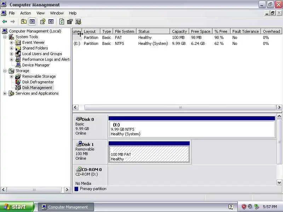Select the Disk Management icon
The image size is (283, 212).
pos(18,88)
